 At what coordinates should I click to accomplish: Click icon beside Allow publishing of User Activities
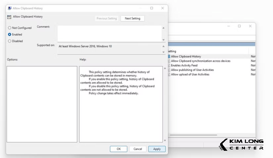coord(169,70)
